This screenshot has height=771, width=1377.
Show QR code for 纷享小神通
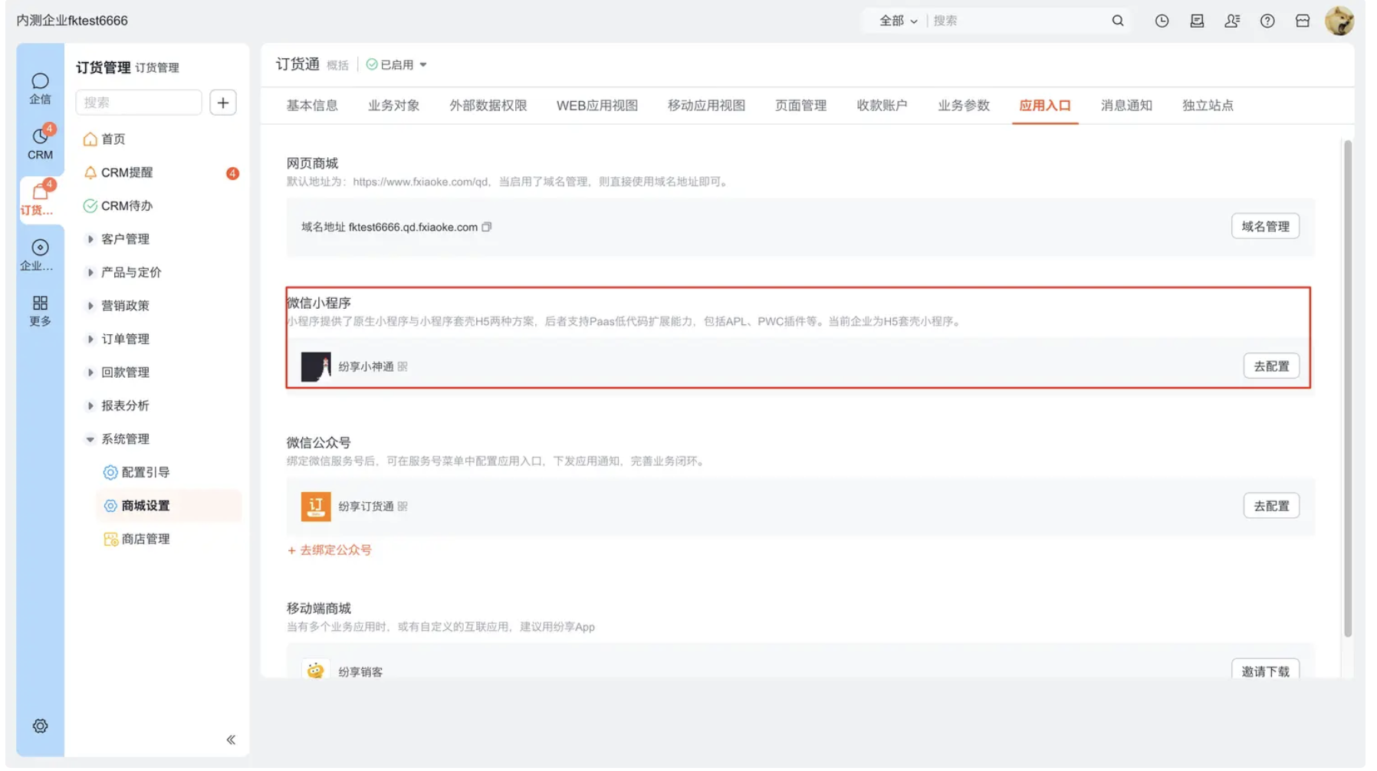click(x=403, y=367)
